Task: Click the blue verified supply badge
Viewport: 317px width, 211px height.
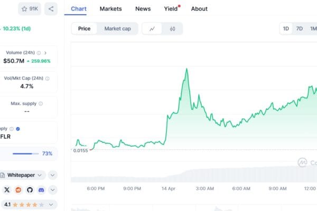Action: pos(18,129)
